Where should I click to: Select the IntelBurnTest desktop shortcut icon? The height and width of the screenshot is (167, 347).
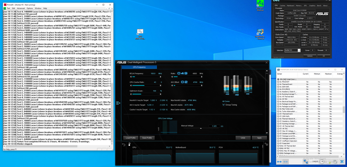click(260, 34)
